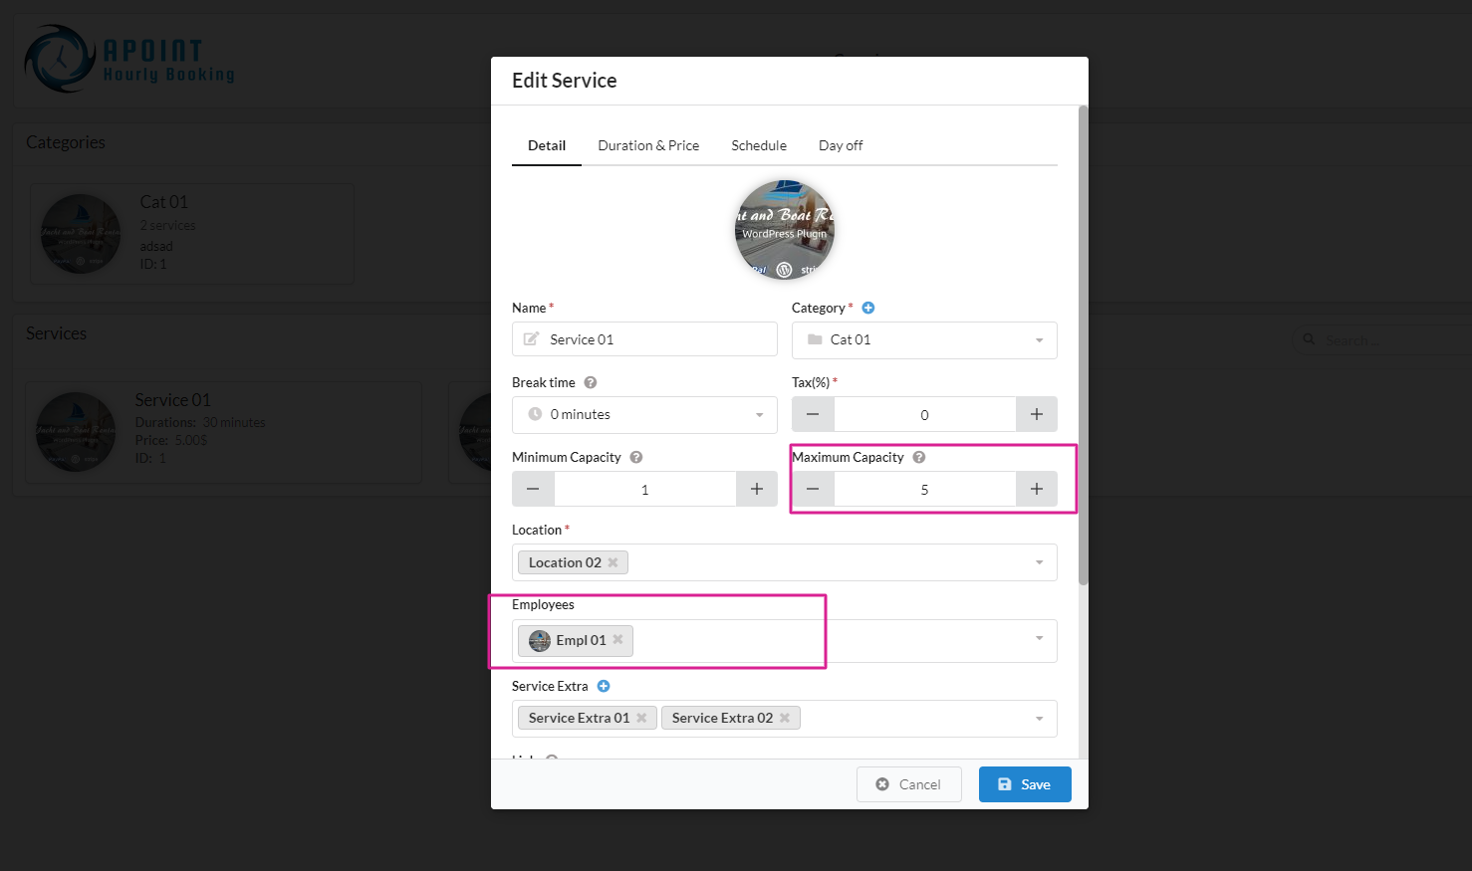Decrease the Maximum Capacity value
1472x871 pixels.
[x=813, y=489]
